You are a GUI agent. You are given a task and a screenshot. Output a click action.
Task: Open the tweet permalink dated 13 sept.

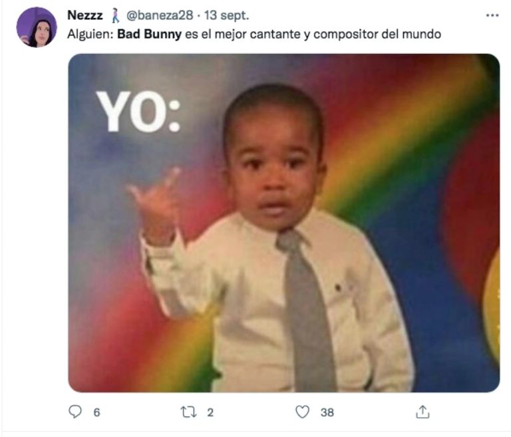coord(227,15)
